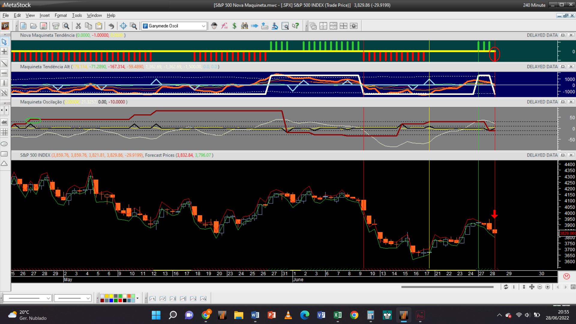The width and height of the screenshot is (576, 324).
Task: Maximize the Maquineta Oscilação inner pane
Action: pos(563,102)
